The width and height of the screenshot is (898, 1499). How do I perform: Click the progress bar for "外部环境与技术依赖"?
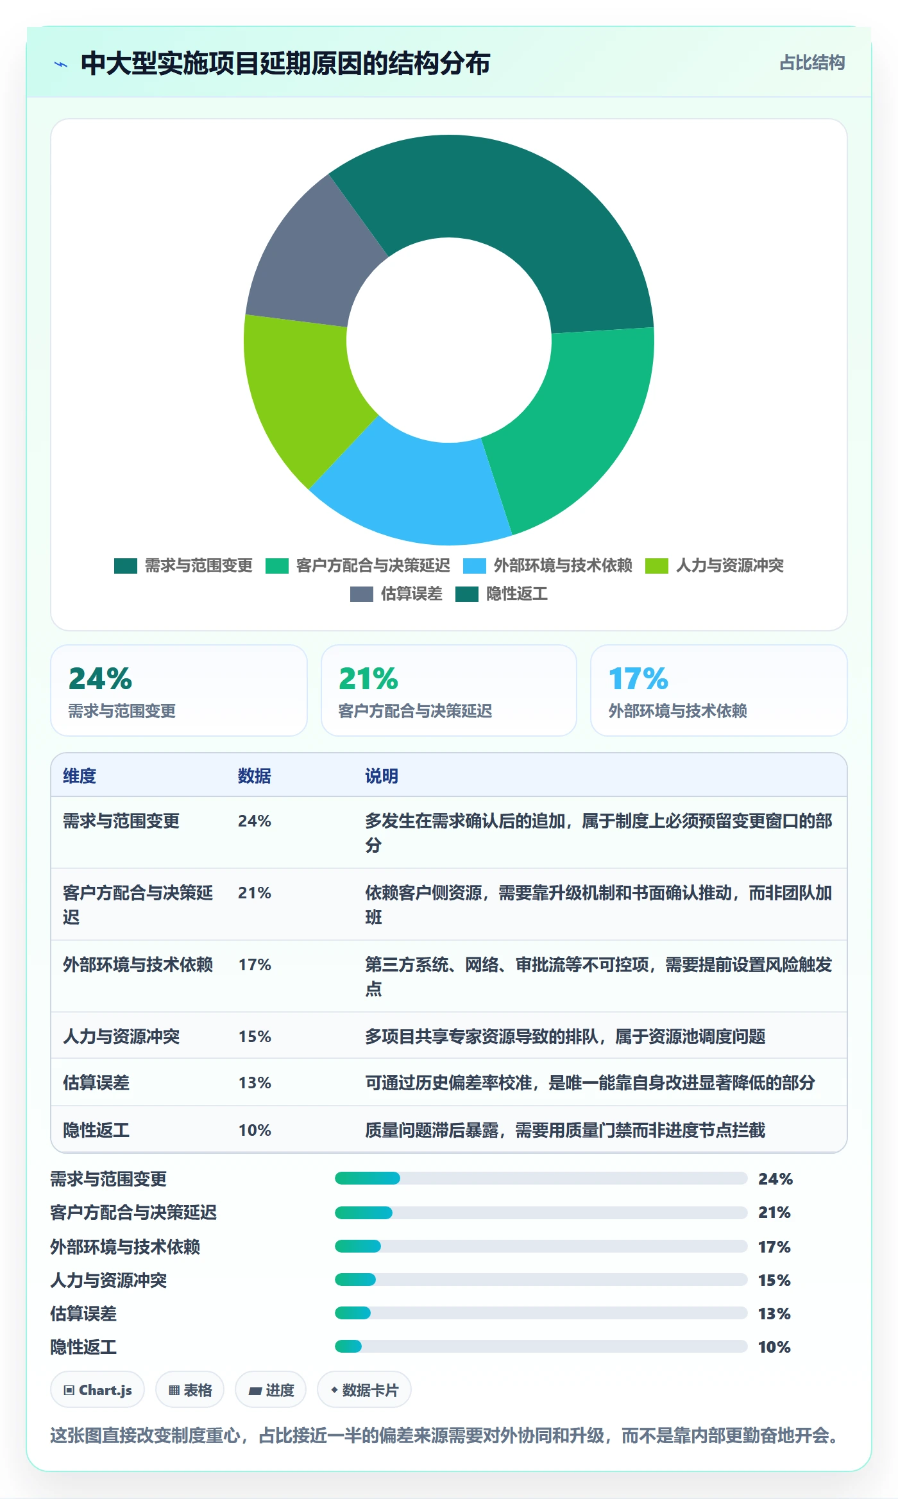click(541, 1246)
